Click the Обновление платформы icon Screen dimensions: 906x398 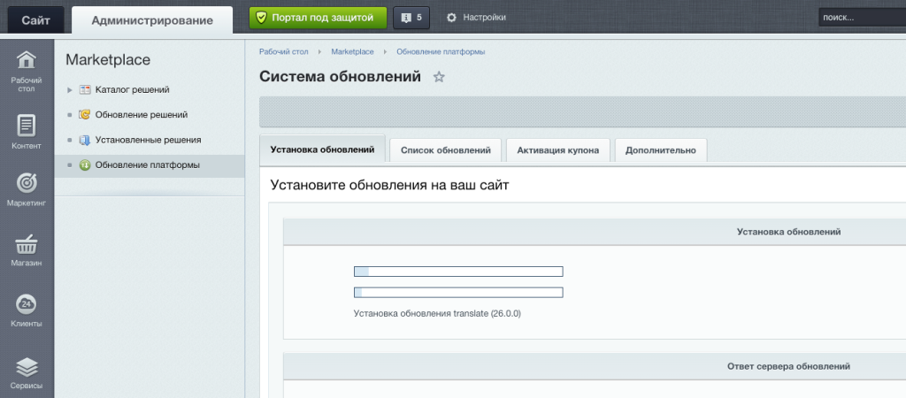click(x=85, y=165)
